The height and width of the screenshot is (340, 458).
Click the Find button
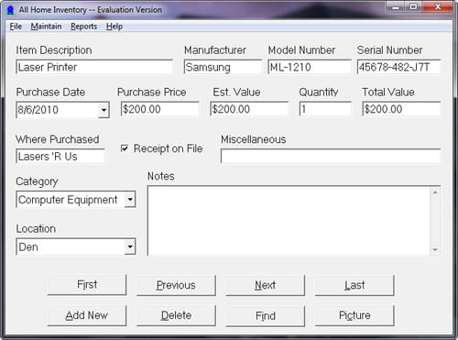coord(266,315)
